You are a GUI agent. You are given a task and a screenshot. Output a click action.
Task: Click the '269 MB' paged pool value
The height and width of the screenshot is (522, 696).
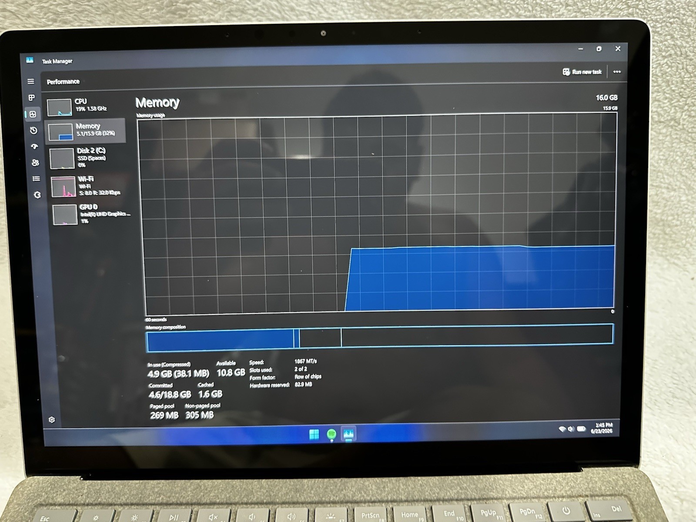(x=164, y=415)
